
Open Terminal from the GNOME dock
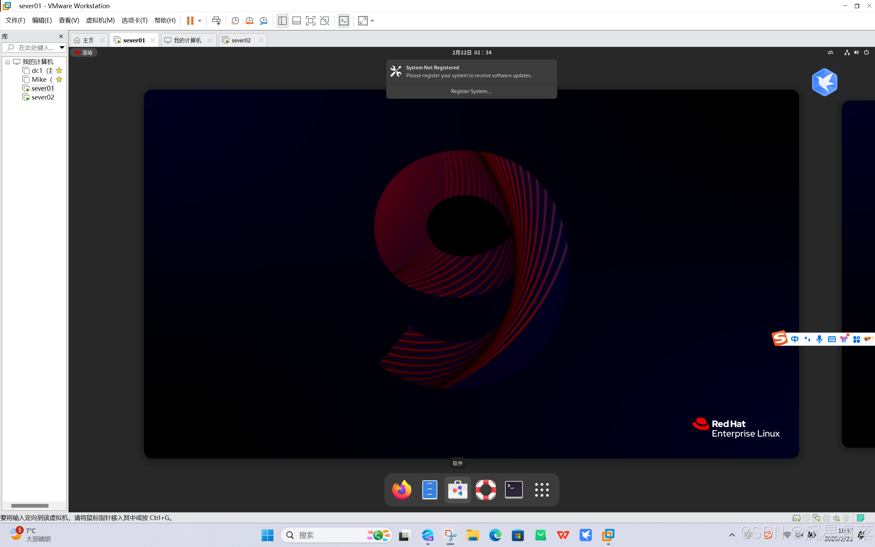514,490
